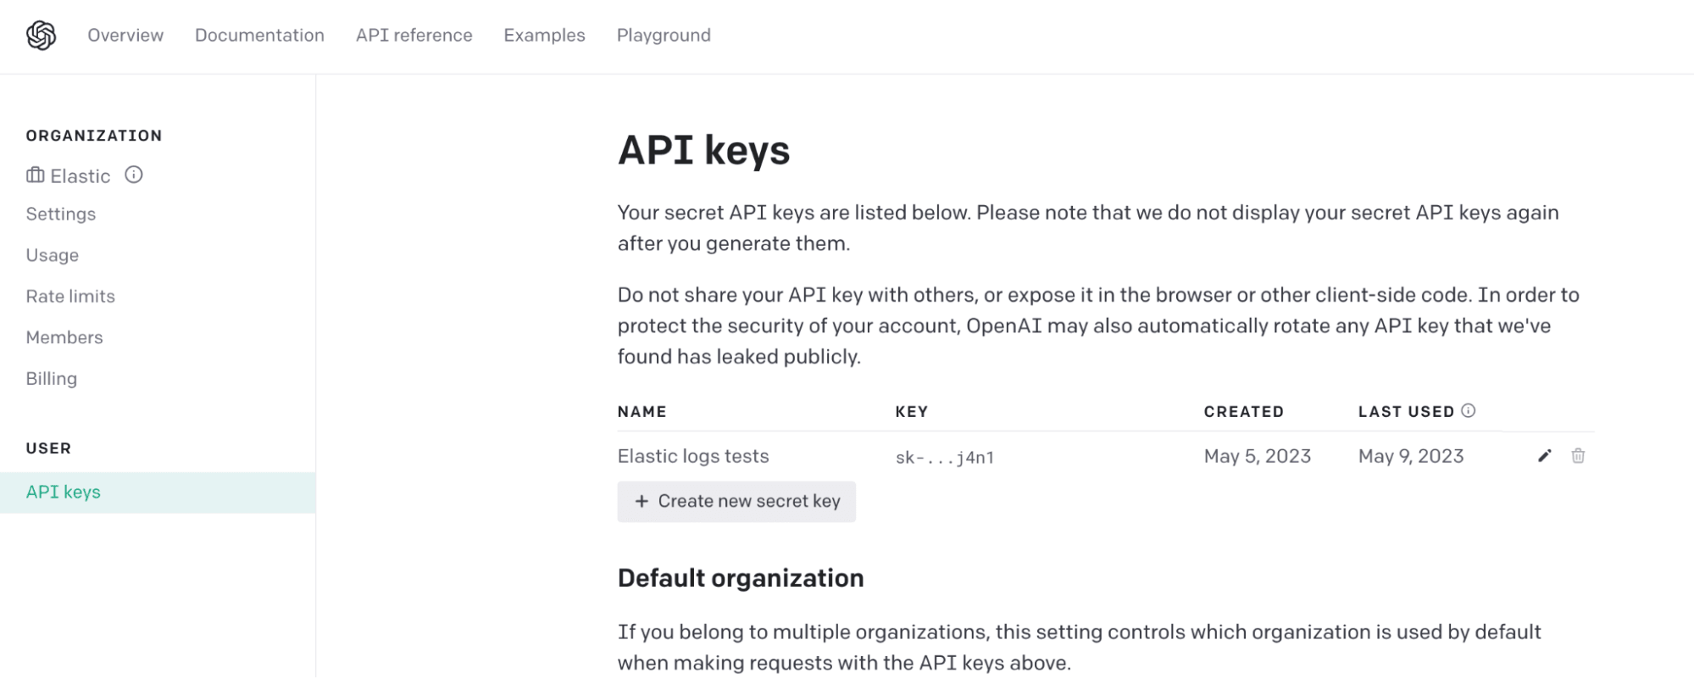This screenshot has width=1694, height=679.
Task: Click the pencil edit icon for Elastic logs tests
Action: point(1544,456)
